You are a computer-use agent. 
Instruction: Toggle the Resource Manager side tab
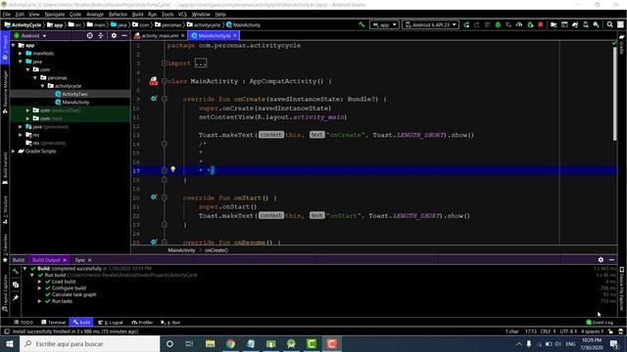[x=5, y=92]
